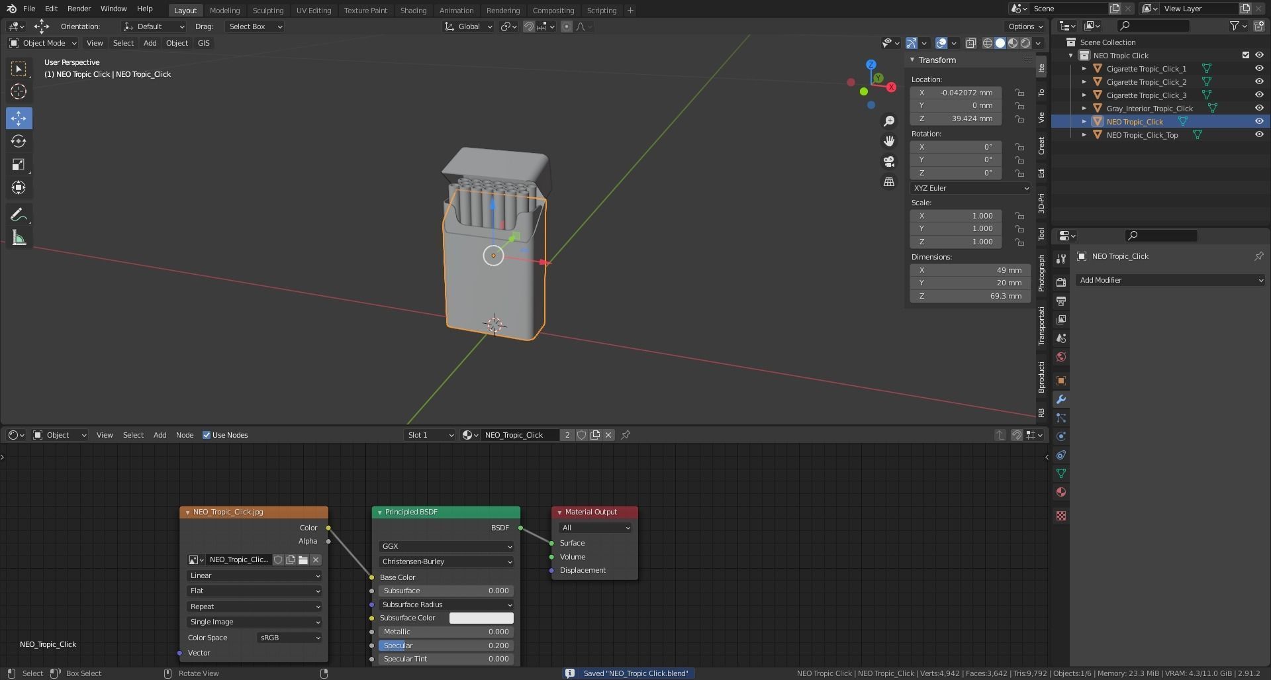Lock Scale Z value

point(1019,242)
